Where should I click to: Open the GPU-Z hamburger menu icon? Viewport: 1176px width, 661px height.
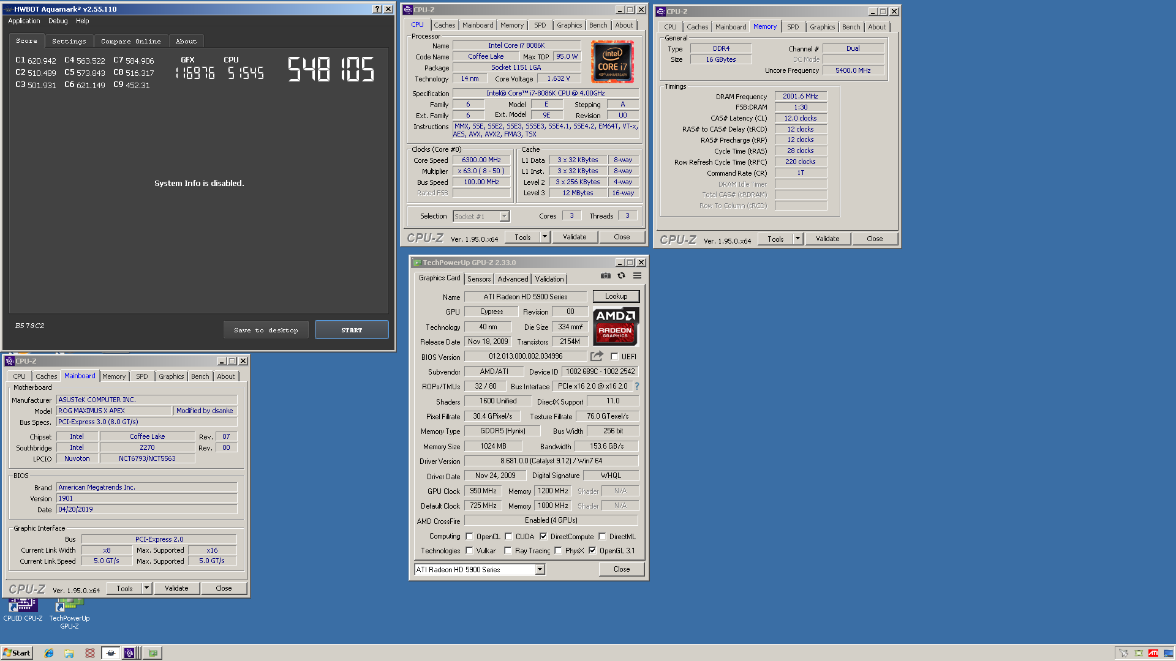tap(637, 276)
